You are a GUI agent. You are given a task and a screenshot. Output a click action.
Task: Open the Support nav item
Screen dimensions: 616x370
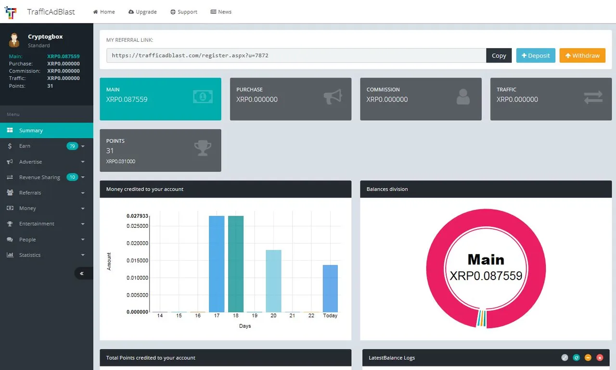click(184, 12)
